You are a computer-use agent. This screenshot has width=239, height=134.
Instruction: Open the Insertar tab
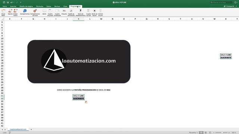[x=13, y=6]
